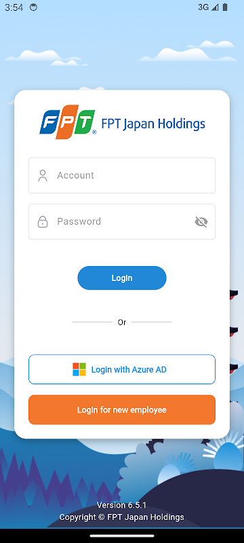Click the Microsoft Windows logo icon
The height and width of the screenshot is (543, 244).
coord(79,369)
